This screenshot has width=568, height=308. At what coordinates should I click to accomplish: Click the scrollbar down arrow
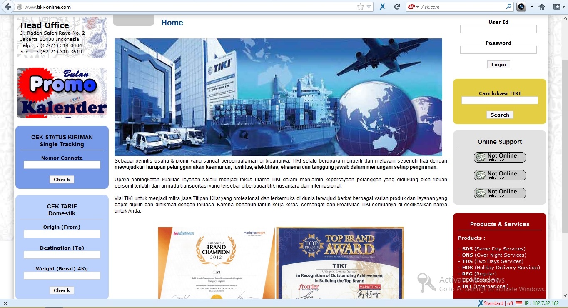point(564,295)
